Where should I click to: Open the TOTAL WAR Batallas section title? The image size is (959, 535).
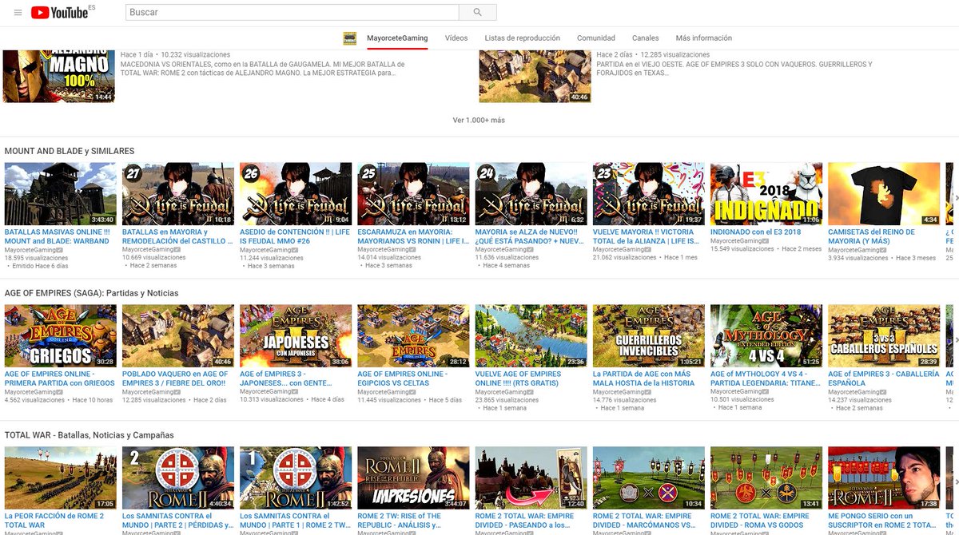[x=90, y=435]
